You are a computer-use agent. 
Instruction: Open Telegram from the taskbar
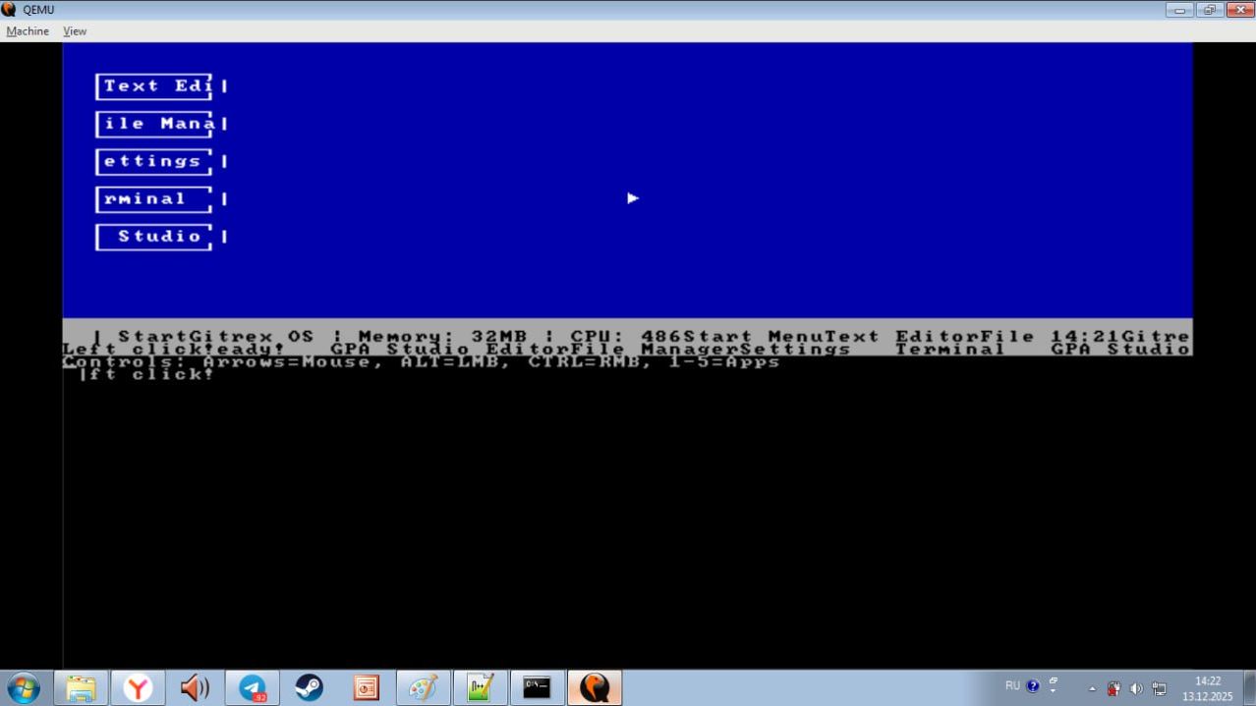point(253,688)
